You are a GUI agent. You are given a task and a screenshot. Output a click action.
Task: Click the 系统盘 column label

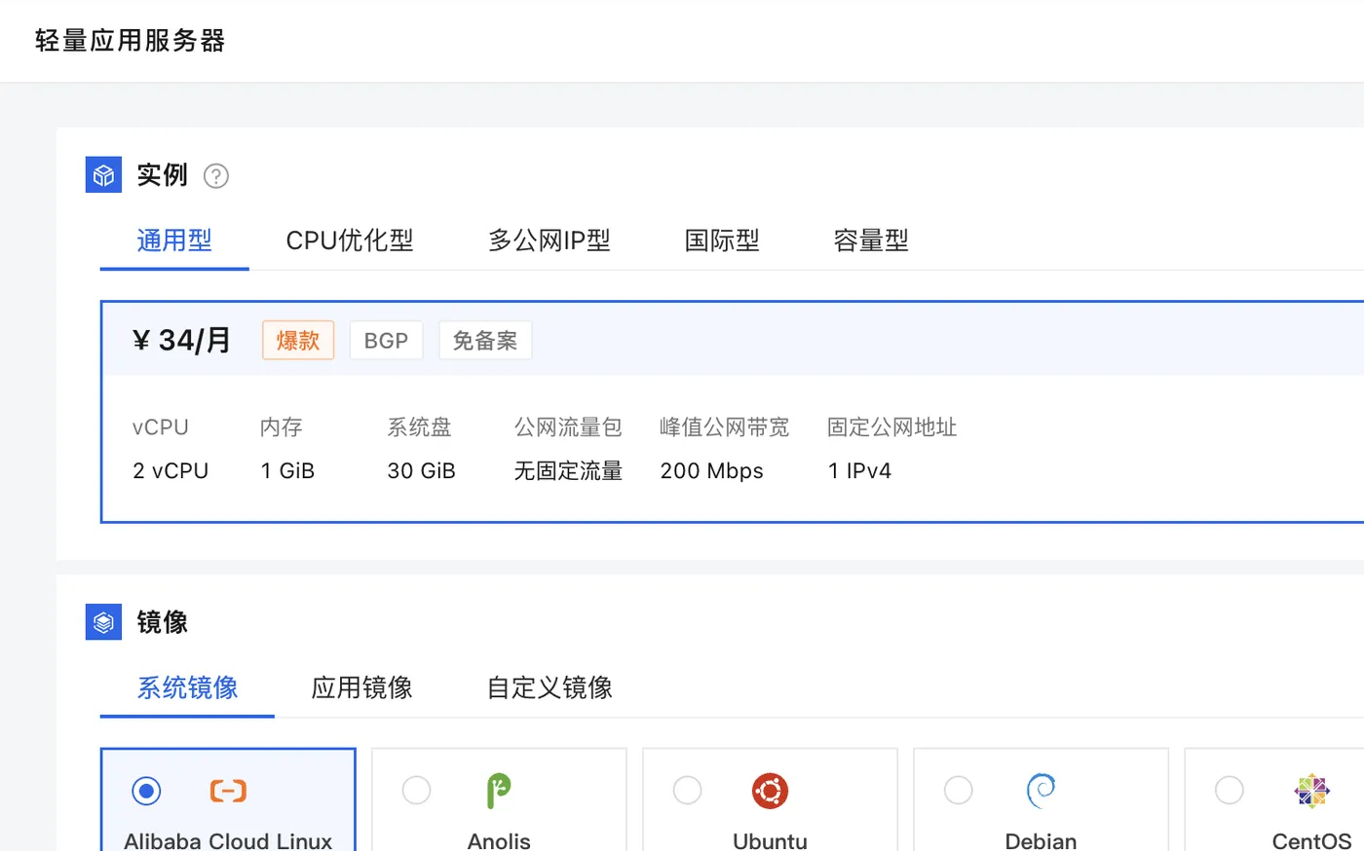pyautogui.click(x=419, y=427)
